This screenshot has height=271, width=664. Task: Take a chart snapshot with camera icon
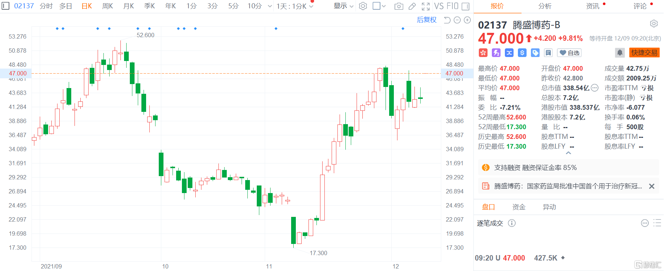[399, 6]
